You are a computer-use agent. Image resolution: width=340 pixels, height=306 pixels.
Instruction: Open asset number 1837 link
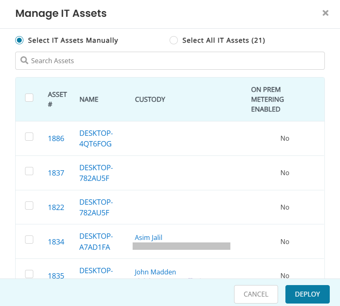click(56, 173)
